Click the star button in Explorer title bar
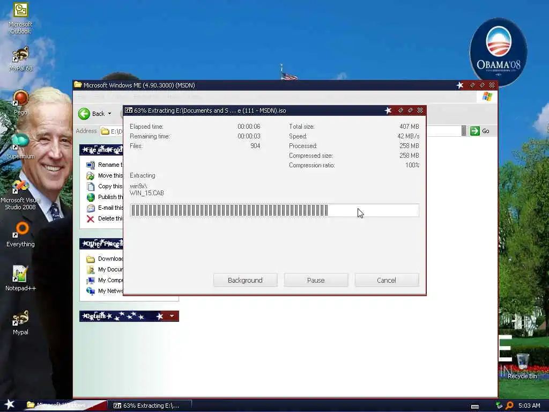This screenshot has height=412, width=549. click(460, 85)
